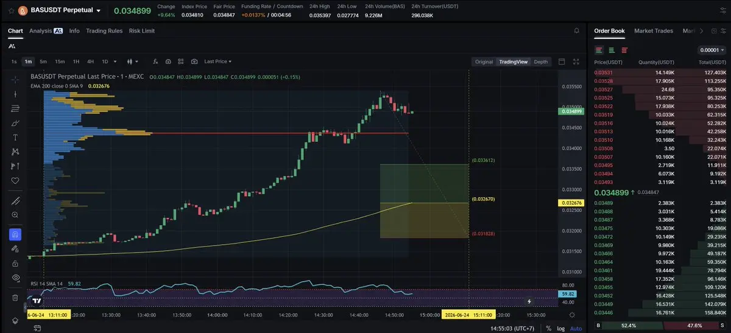Toggle the magnet mode
Viewport: 731px width, 333px height.
click(x=15, y=234)
